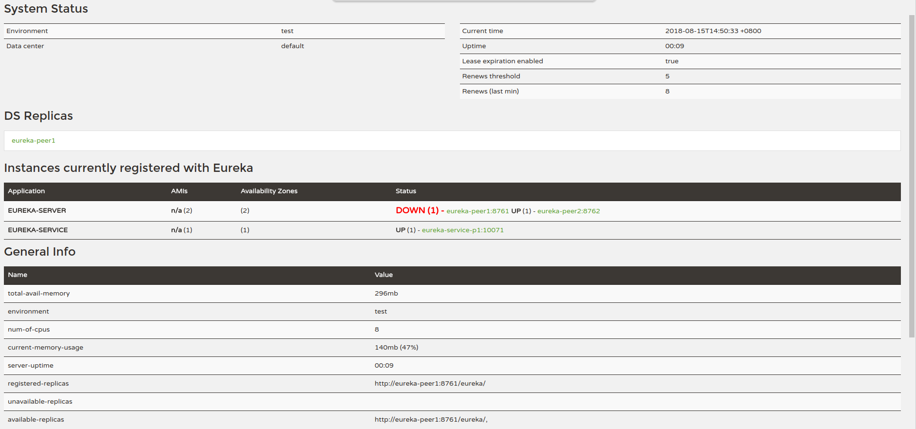The width and height of the screenshot is (916, 429).
Task: Click the 'n/a (2)' AMIs cell
Action: [x=182, y=210]
